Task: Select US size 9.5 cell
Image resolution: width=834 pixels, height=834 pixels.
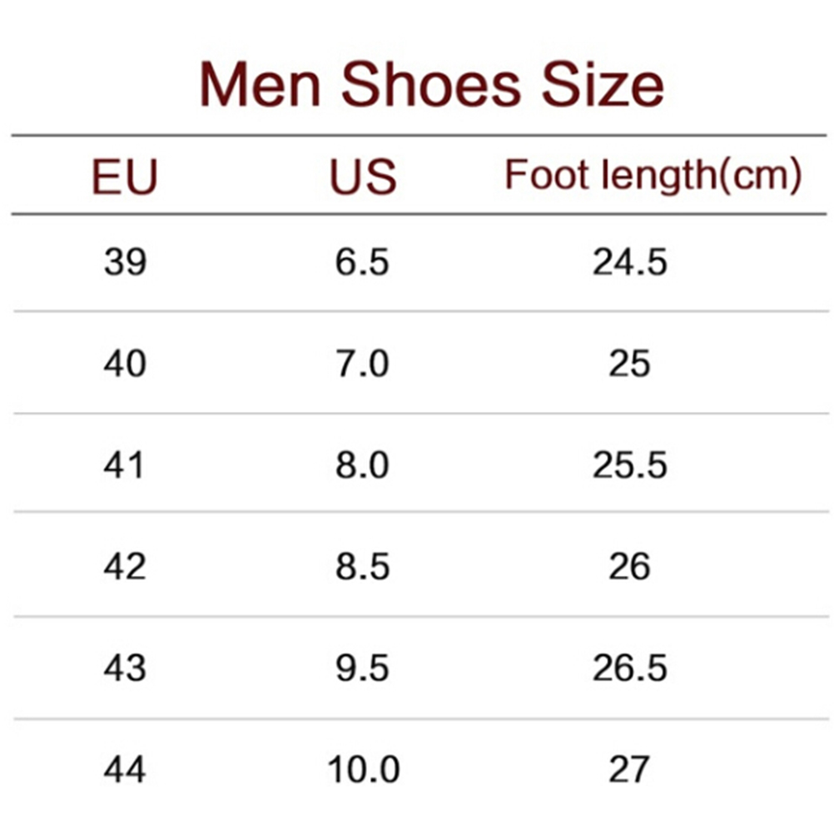Action: pyautogui.click(x=362, y=668)
